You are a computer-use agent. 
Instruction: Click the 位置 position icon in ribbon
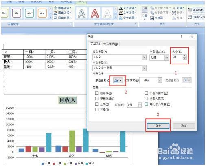click(x=145, y=13)
